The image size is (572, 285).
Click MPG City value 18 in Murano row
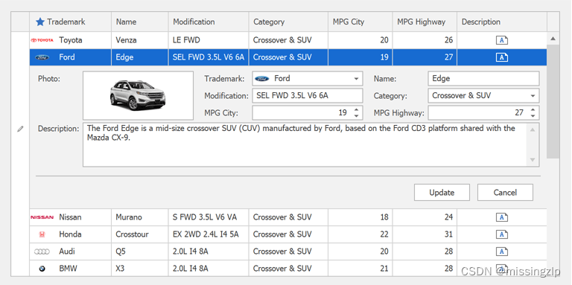pyautogui.click(x=360, y=217)
